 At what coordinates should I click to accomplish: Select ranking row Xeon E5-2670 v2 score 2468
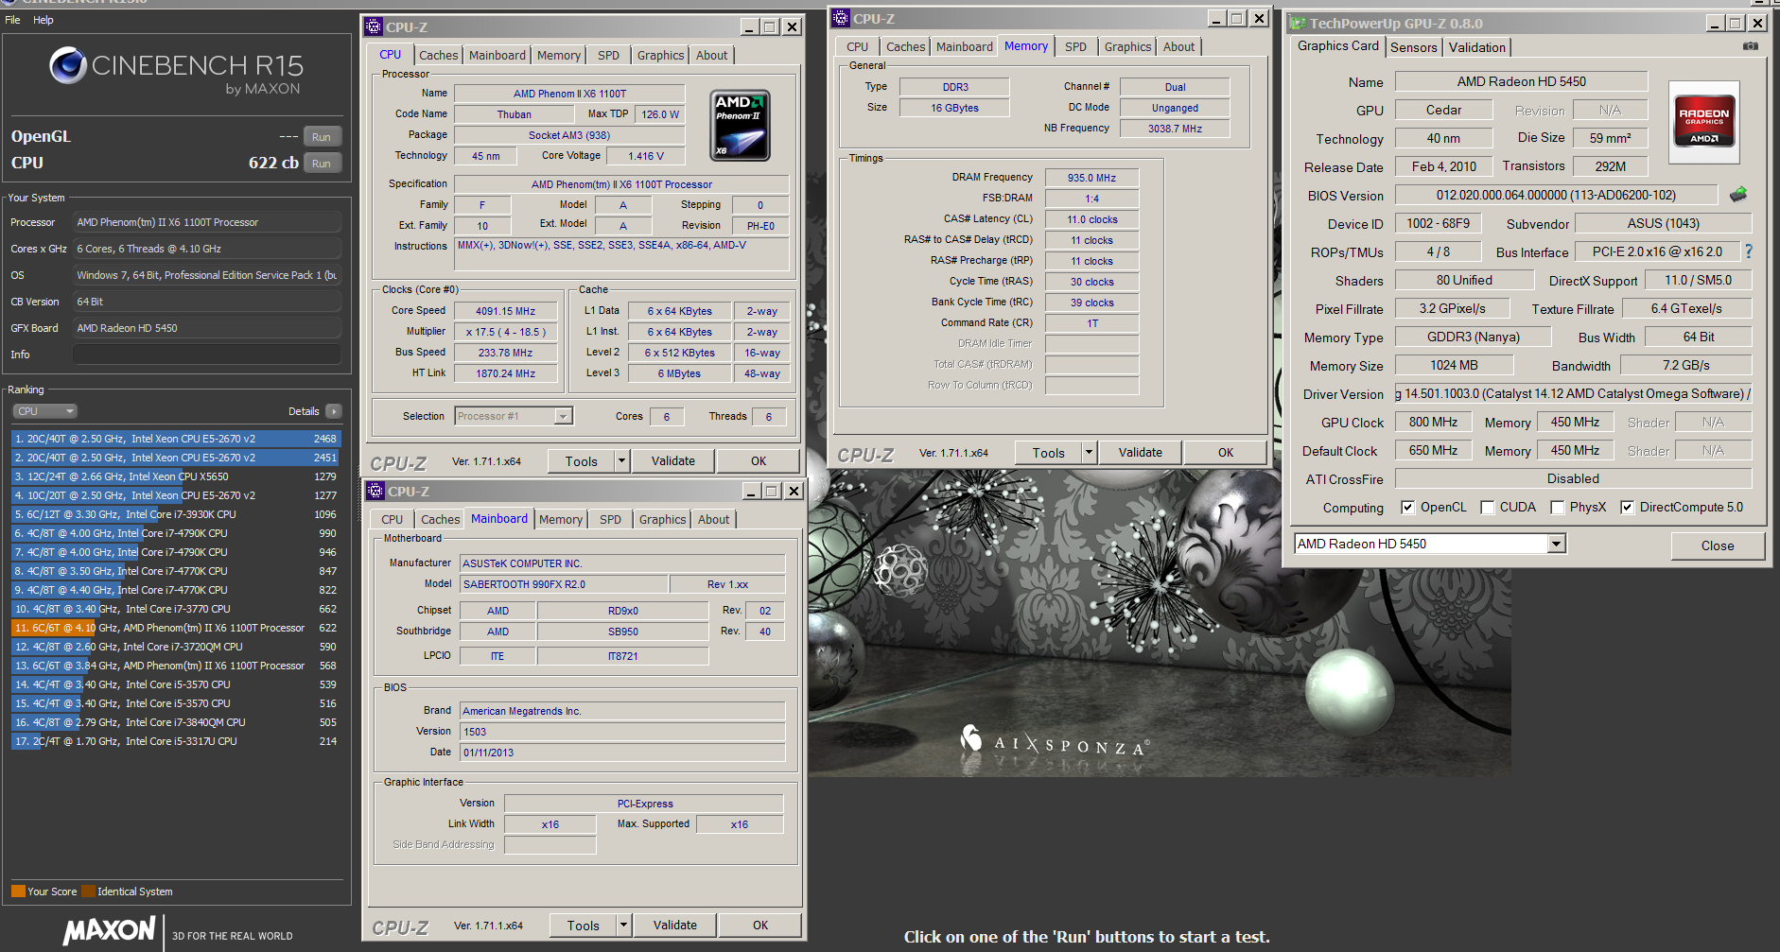pyautogui.click(x=176, y=439)
